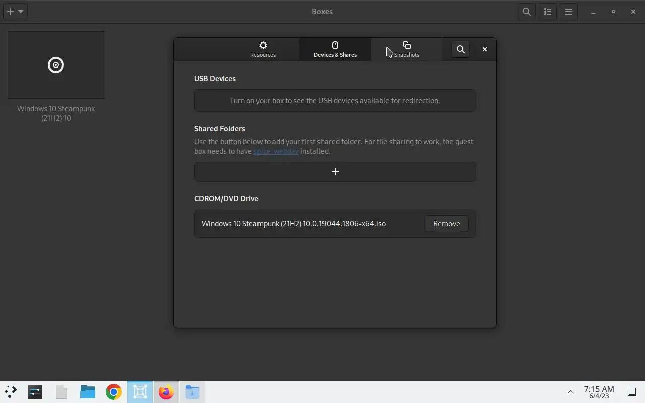This screenshot has width=645, height=403.
Task: Click the search icon in properties dialog
Action: click(460, 49)
